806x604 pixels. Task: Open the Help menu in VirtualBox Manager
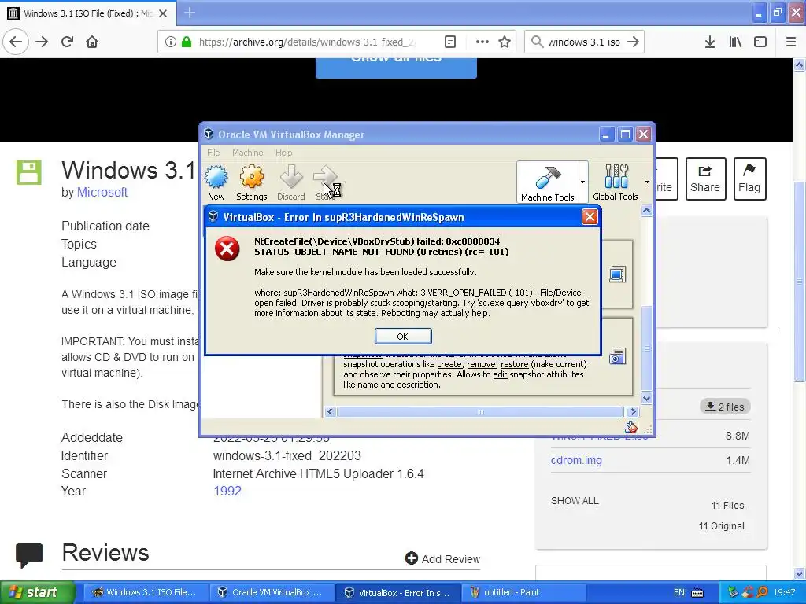283,153
